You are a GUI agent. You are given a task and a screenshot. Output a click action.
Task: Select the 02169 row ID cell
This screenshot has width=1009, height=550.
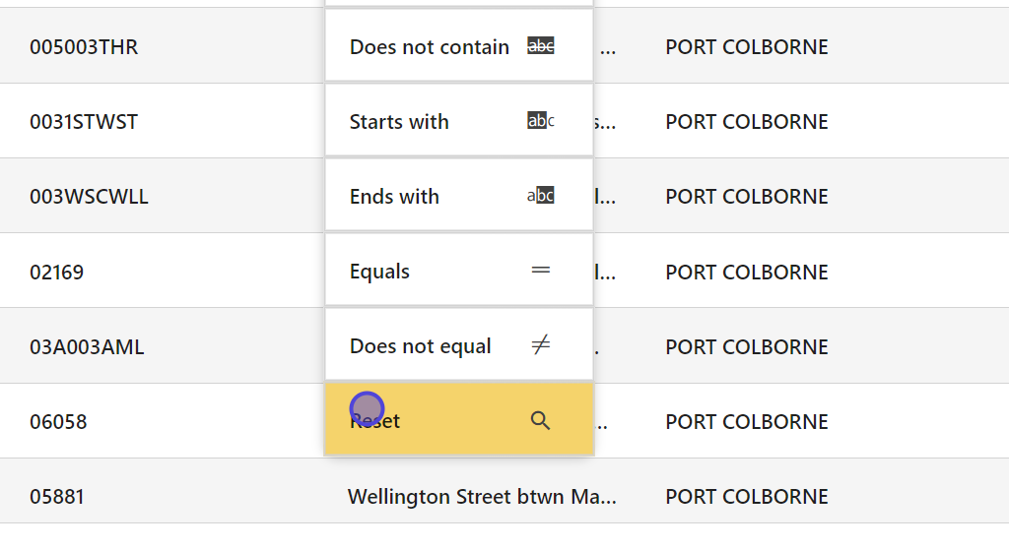56,272
